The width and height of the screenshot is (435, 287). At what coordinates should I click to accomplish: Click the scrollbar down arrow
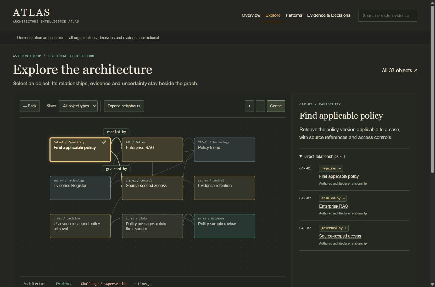click(433, 284)
